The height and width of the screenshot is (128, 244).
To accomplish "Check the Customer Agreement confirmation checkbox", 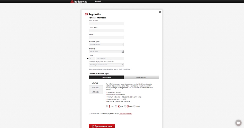I will (x=90, y=114).
